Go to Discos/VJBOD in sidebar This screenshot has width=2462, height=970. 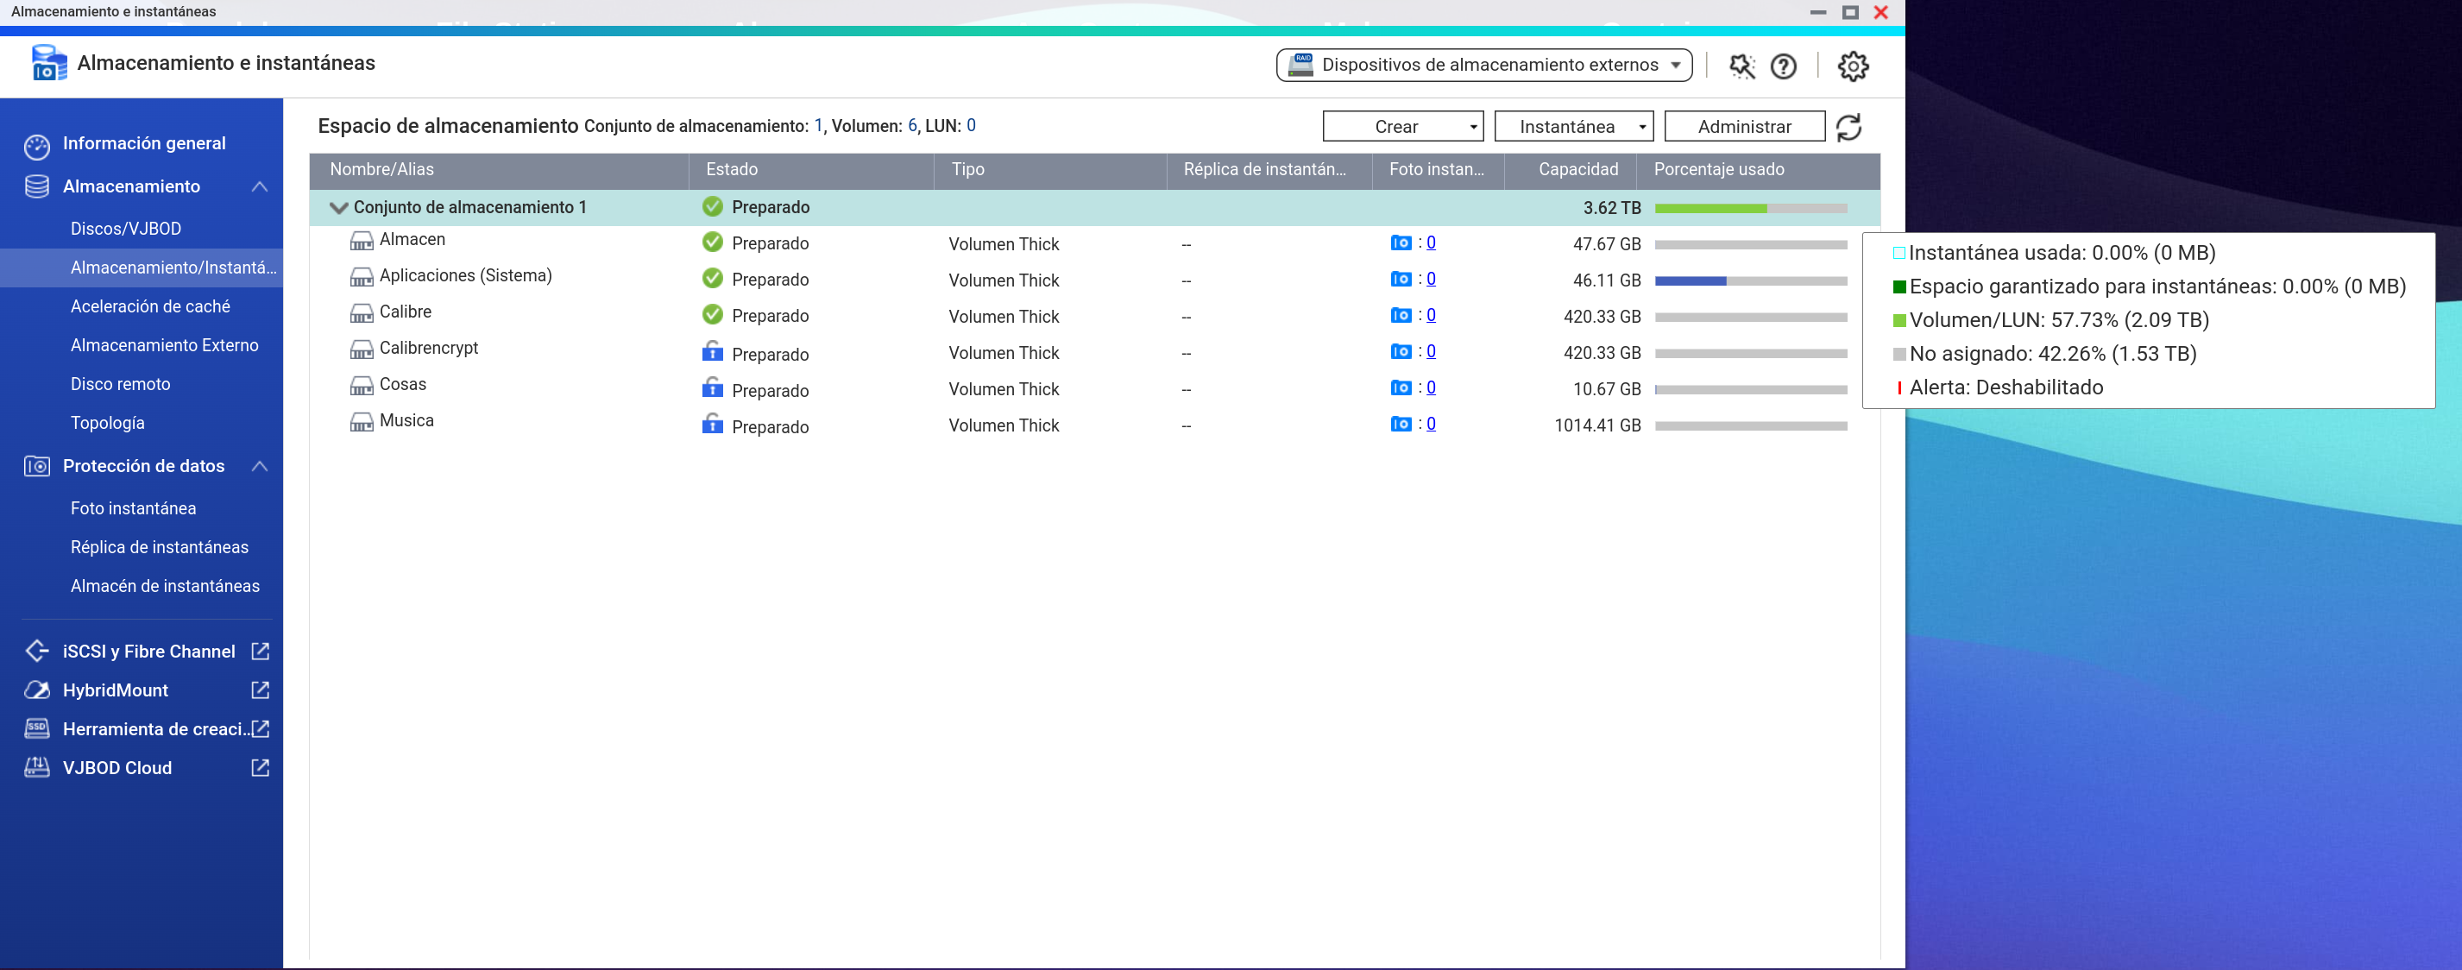(x=126, y=229)
